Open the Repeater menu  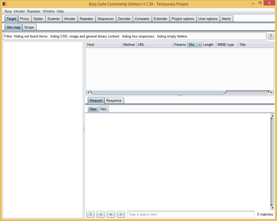point(34,11)
